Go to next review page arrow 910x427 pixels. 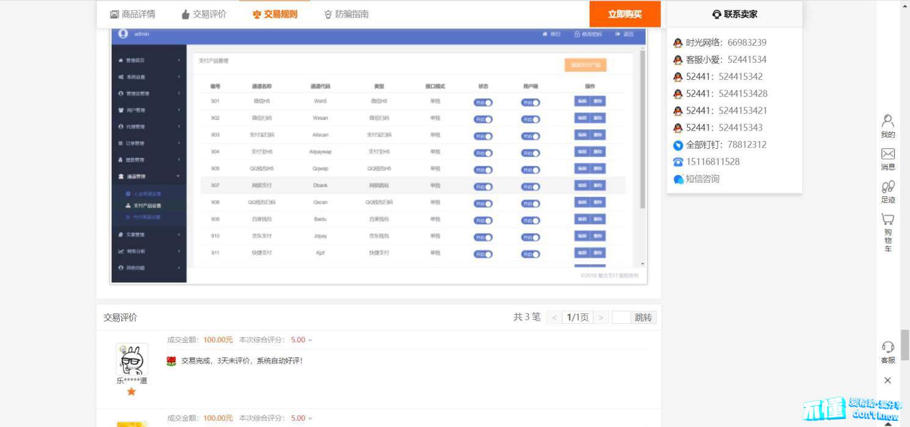[x=601, y=317]
